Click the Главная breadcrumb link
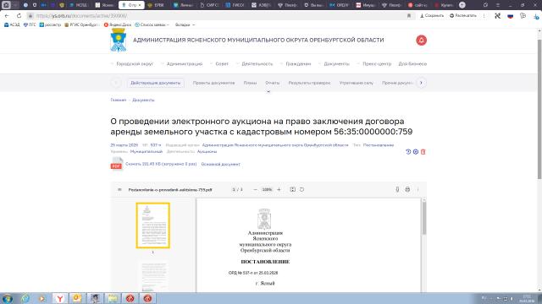 [x=119, y=100]
